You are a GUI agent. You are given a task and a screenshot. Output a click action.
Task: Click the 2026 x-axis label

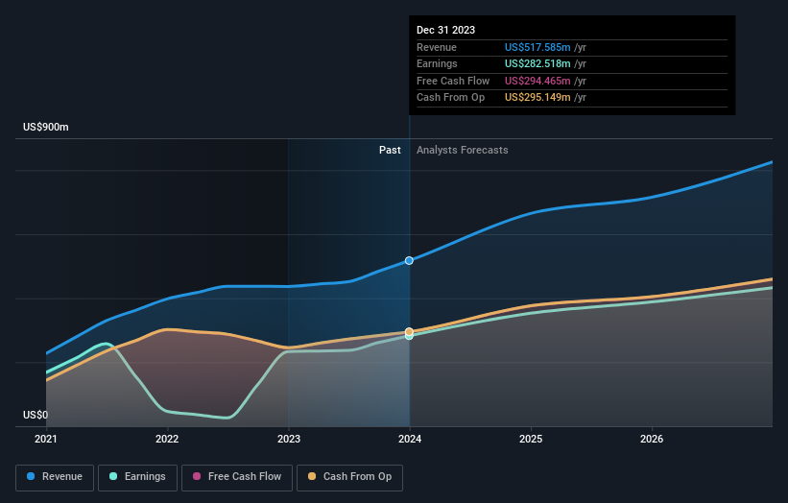click(x=652, y=439)
